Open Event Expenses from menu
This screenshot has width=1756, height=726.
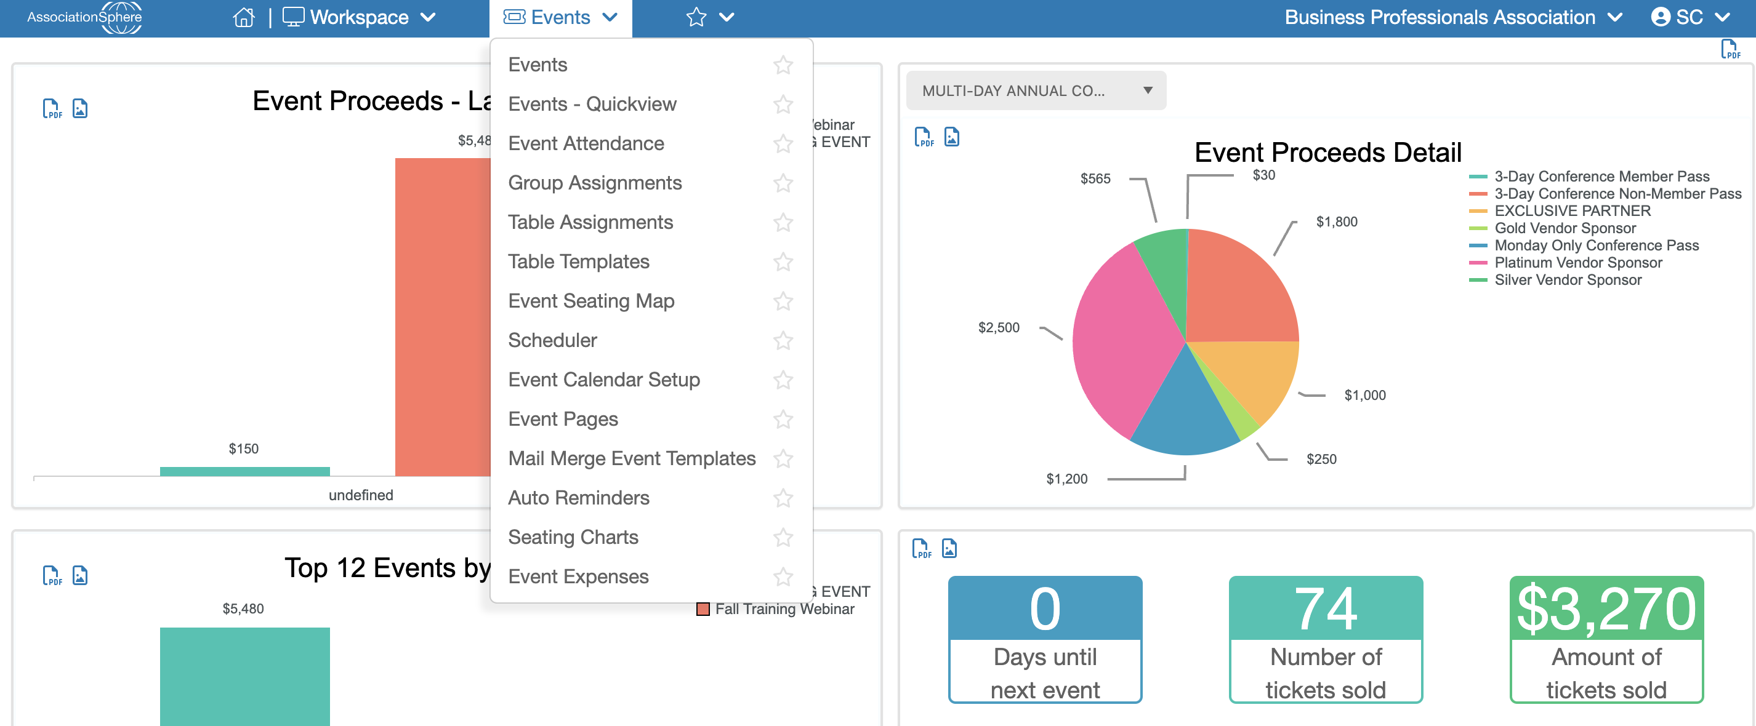tap(578, 577)
